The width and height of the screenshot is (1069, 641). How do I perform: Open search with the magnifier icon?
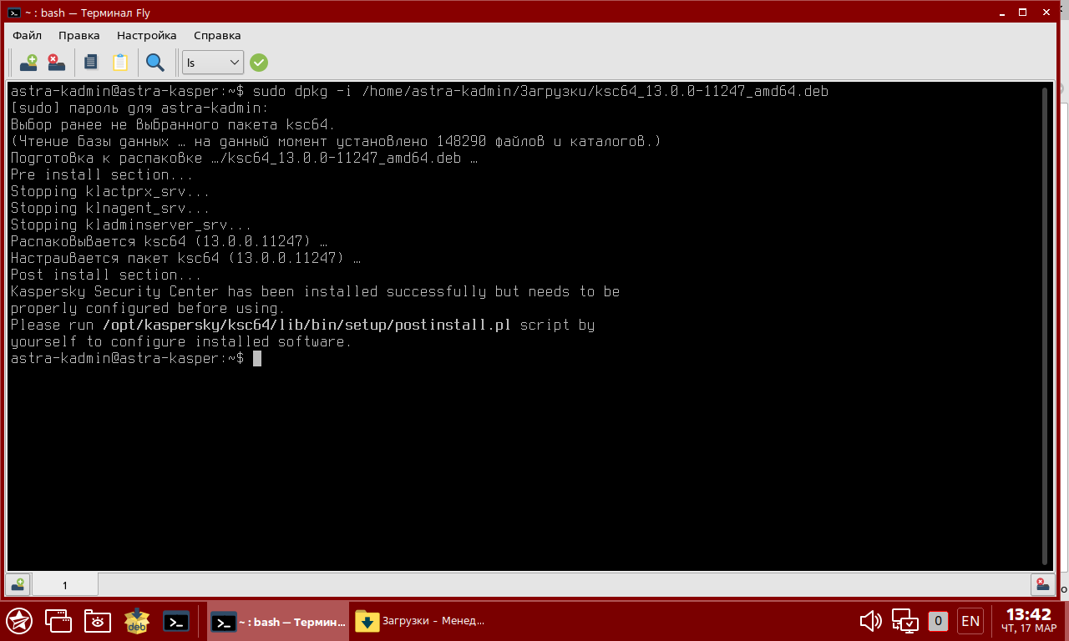click(x=155, y=62)
